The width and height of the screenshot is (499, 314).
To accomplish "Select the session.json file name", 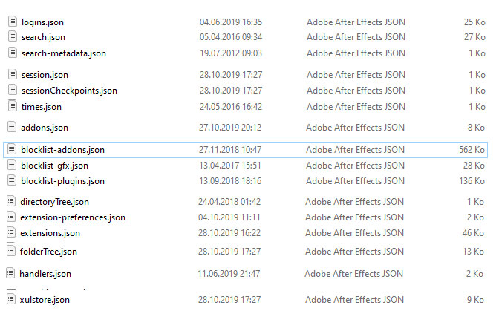I will pos(45,75).
